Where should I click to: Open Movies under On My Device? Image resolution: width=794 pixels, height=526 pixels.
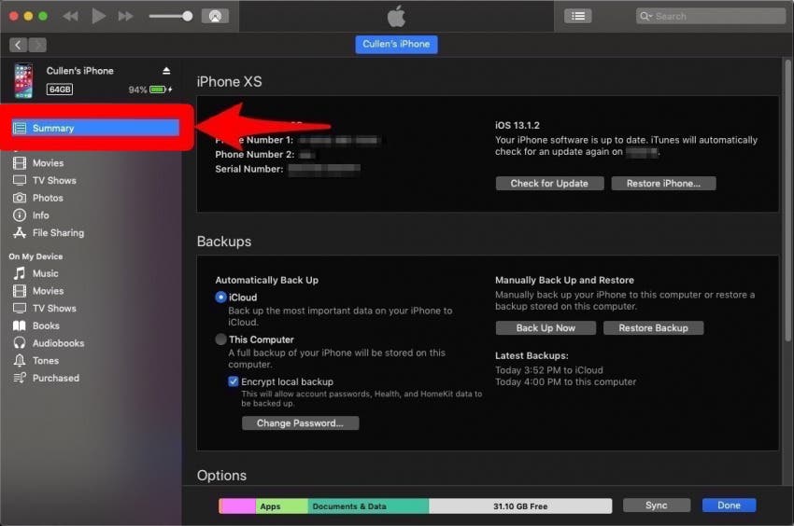[x=48, y=291]
